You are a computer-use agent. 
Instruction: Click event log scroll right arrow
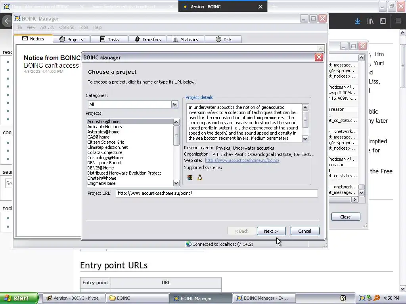354,199
